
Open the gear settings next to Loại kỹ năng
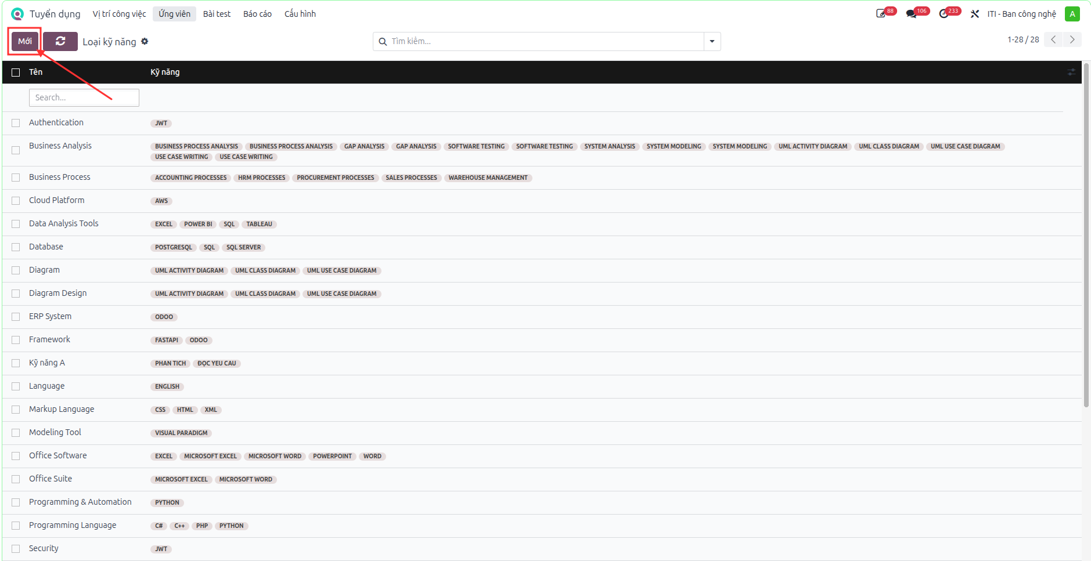(145, 41)
